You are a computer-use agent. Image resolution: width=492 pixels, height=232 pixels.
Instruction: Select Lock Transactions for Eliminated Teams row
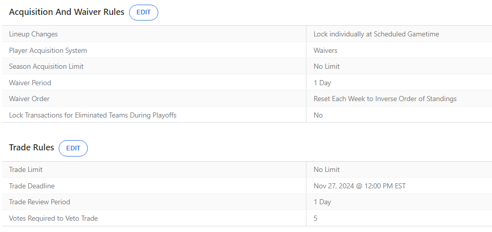(247, 115)
